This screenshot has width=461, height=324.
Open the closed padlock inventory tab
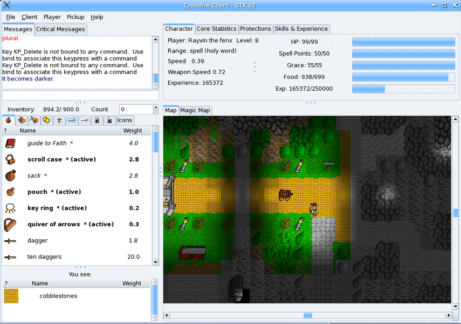pos(97,120)
